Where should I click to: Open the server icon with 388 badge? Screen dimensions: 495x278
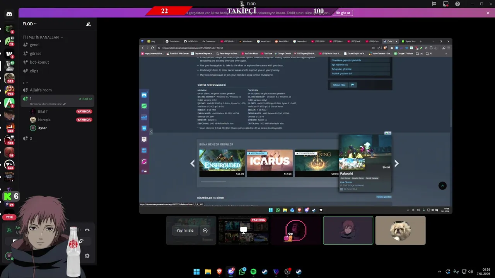pyautogui.click(x=9, y=127)
